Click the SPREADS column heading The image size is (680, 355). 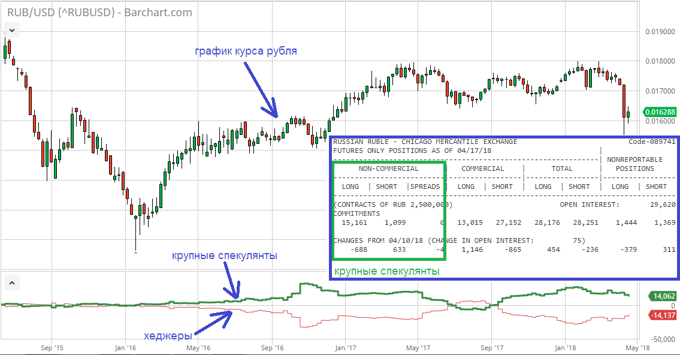click(x=425, y=186)
